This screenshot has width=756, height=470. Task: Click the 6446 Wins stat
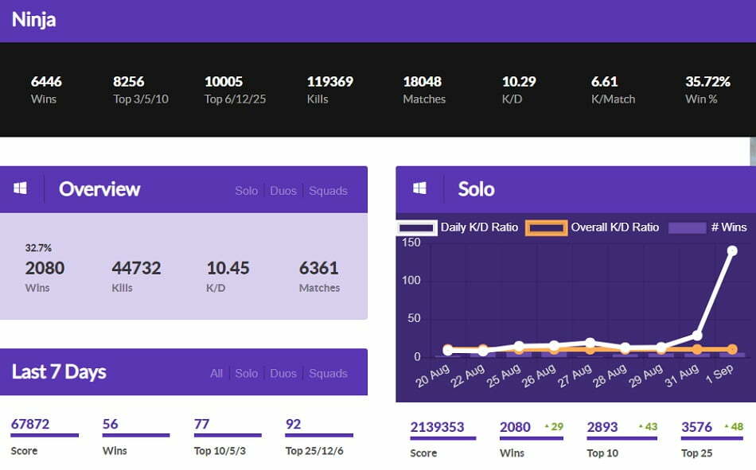(x=46, y=90)
